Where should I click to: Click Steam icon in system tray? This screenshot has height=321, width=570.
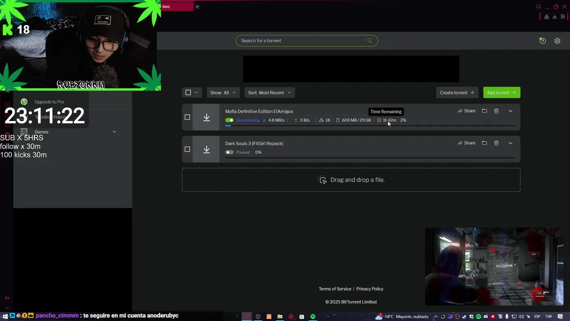coord(464,317)
